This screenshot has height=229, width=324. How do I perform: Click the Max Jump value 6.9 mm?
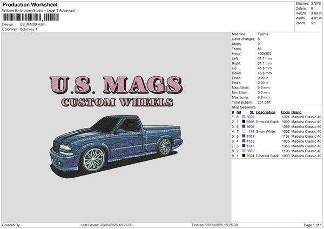tap(264, 97)
